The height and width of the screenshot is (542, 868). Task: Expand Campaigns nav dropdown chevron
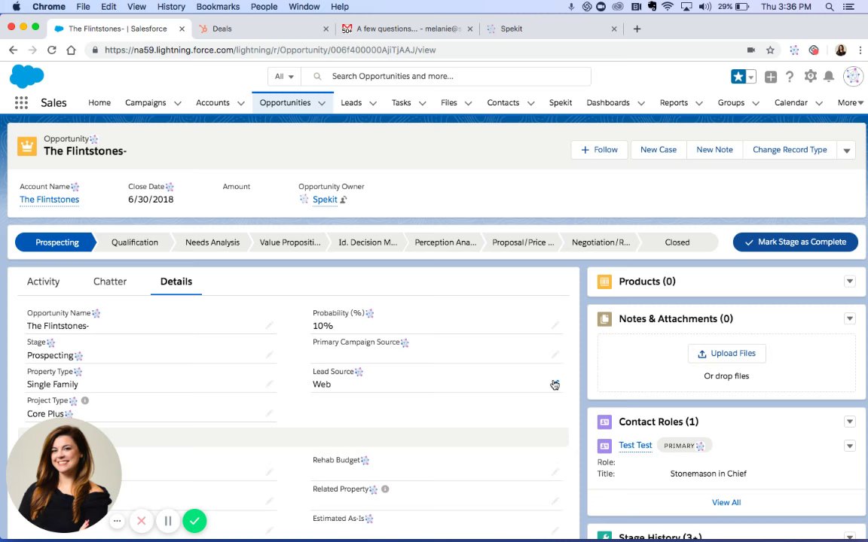(x=178, y=103)
